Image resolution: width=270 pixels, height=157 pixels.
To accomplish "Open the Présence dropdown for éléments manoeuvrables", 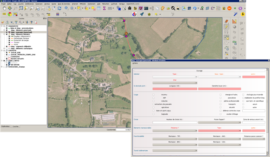I will click(x=175, y=131).
